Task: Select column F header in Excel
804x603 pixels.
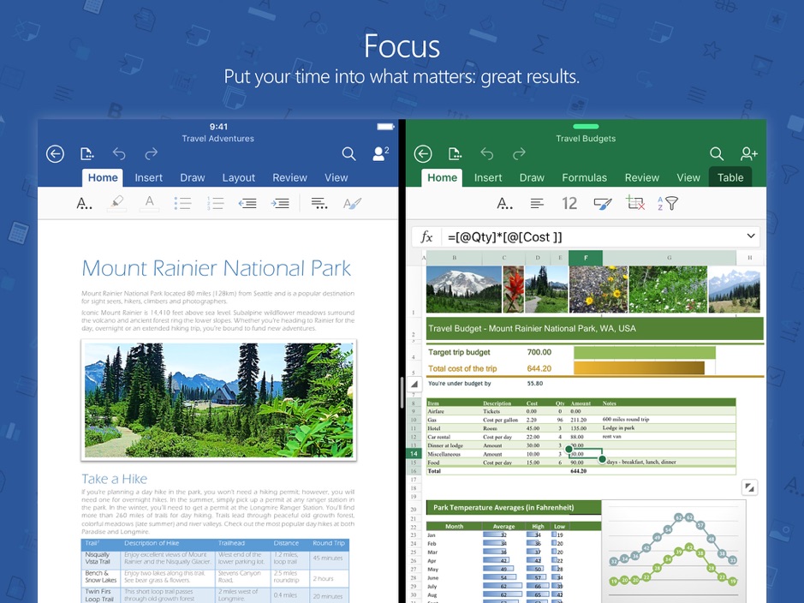Action: click(x=586, y=258)
